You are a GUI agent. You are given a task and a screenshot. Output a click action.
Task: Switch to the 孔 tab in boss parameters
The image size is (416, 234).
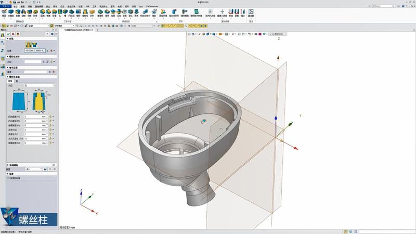click(17, 81)
